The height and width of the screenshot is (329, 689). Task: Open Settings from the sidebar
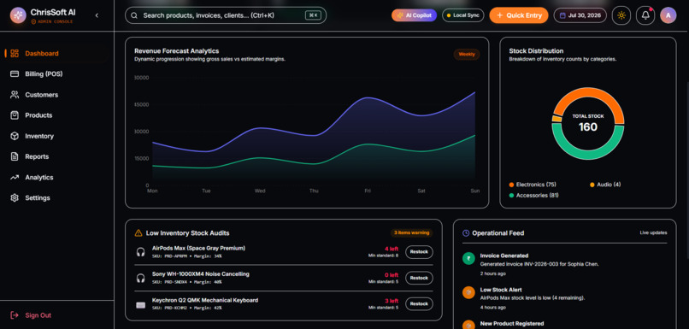(56, 198)
